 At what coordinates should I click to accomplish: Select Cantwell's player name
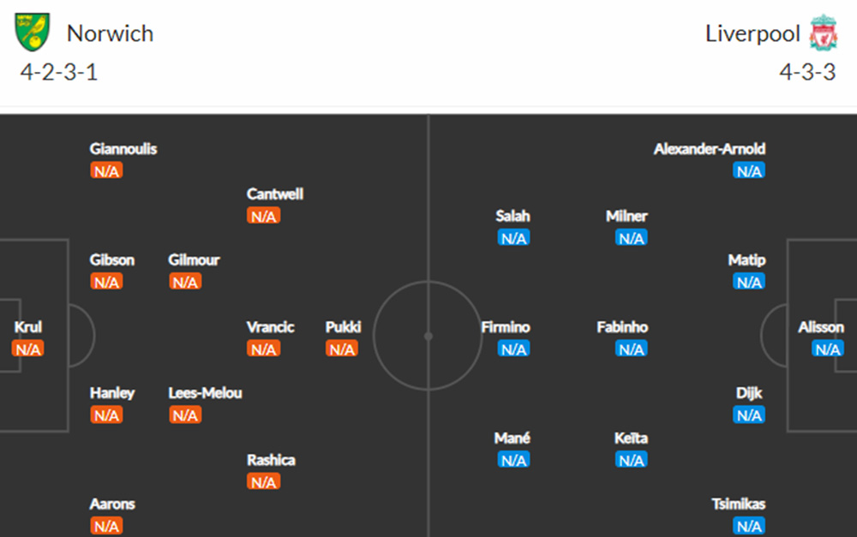(x=275, y=194)
